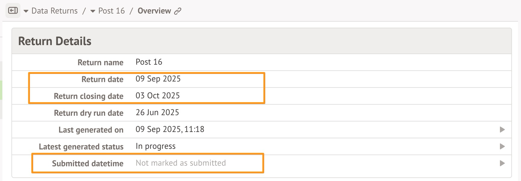521x181 pixels.
Task: Click the Return closing date value 03 Oct 2025
Action: (x=158, y=96)
